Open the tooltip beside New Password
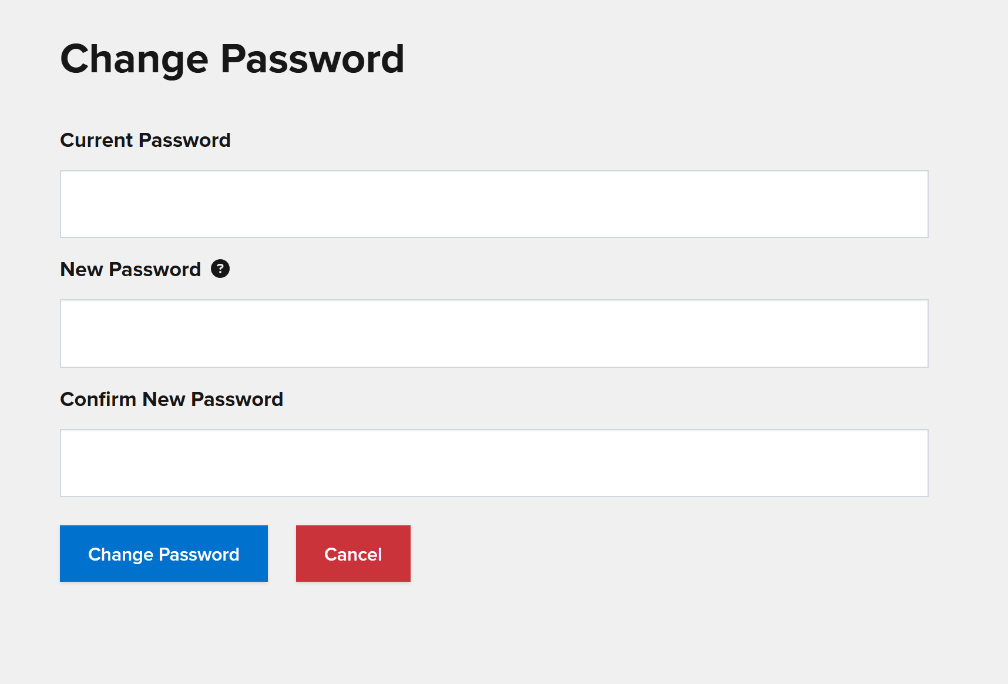This screenshot has height=684, width=1008. point(220,269)
